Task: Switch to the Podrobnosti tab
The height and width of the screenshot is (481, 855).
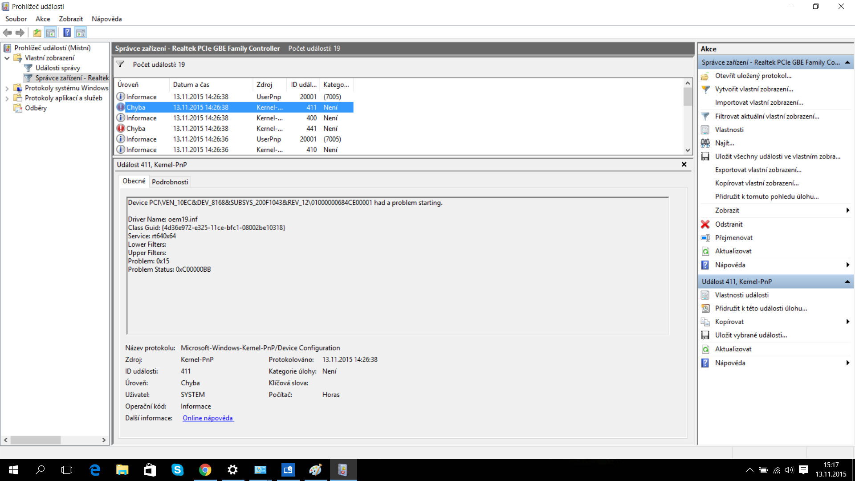Action: [x=170, y=182]
